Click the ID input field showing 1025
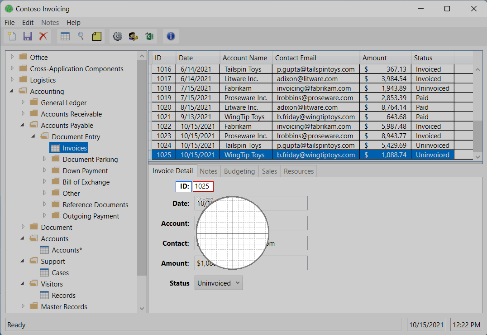 203,186
